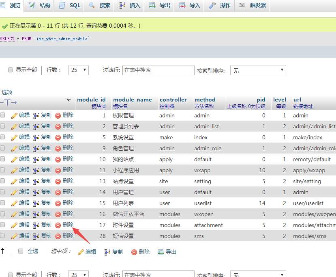Click copy icon in row 我的站点
The width and height of the screenshot is (336, 277).
36,160
